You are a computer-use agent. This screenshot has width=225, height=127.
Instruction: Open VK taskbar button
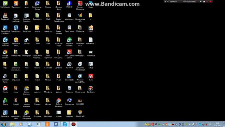56,124
